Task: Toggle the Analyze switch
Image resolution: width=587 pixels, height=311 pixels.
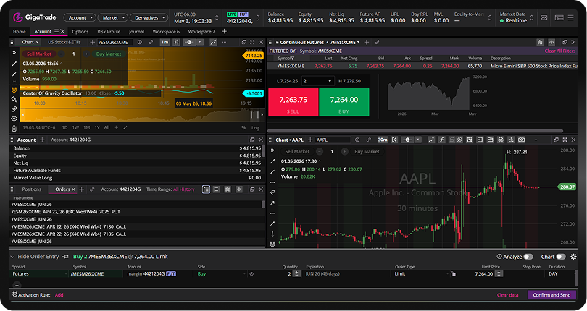Action: (528, 257)
